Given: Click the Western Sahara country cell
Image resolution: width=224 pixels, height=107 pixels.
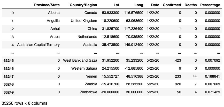Looking at the screenshot, I should pos(84,68).
